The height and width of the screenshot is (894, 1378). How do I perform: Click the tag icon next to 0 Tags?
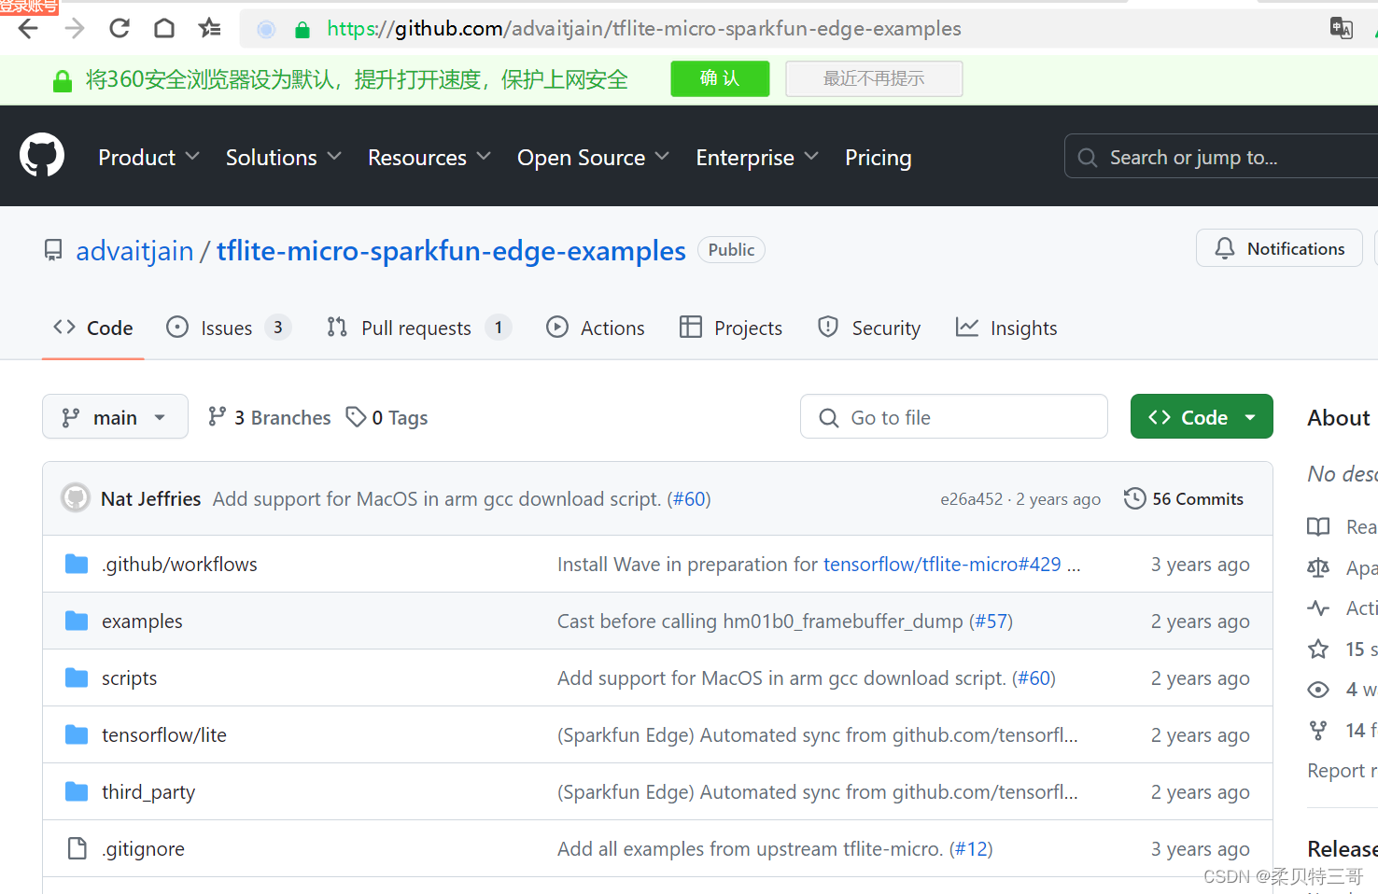coord(356,416)
